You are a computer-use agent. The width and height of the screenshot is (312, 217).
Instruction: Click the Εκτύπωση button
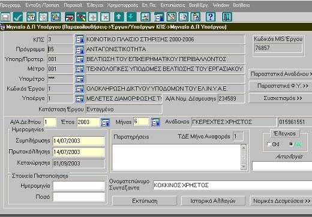(x=145, y=201)
